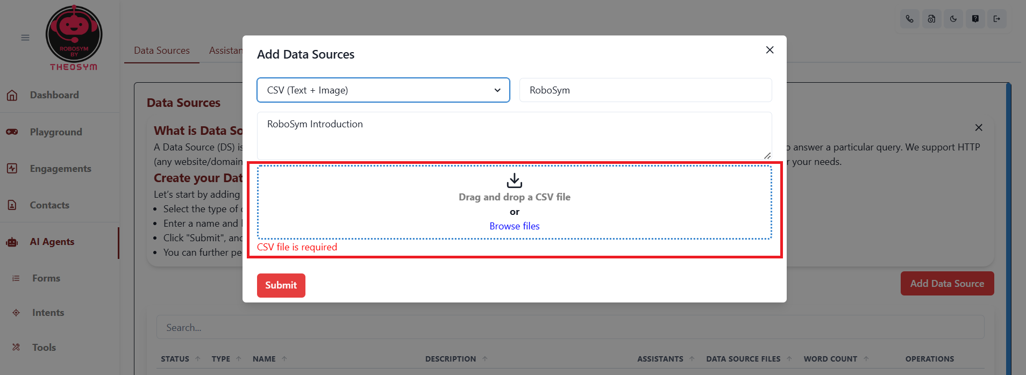This screenshot has height=375, width=1026.
Task: Switch to the Assistants tab
Action: [x=226, y=51]
